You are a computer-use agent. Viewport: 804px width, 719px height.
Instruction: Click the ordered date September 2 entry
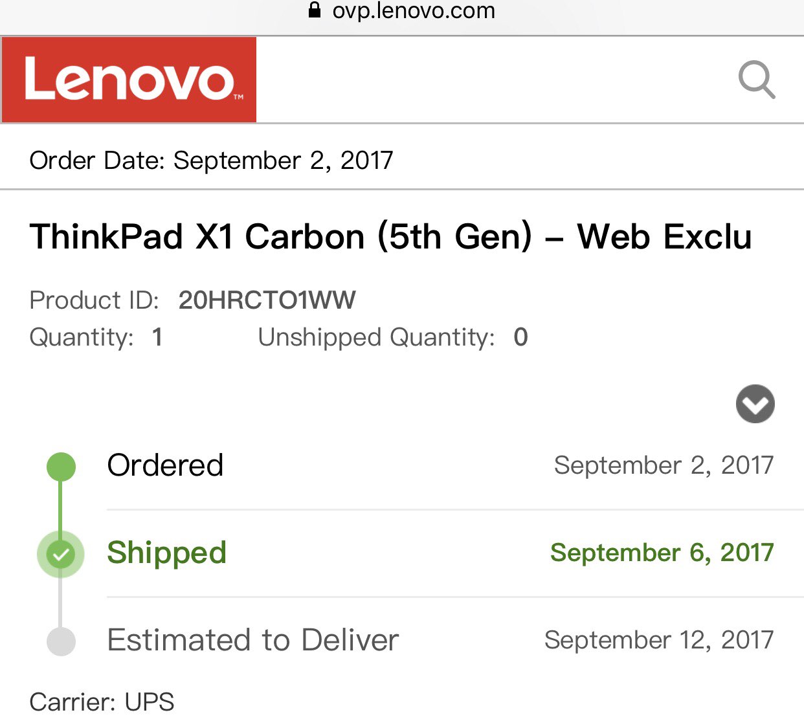664,465
